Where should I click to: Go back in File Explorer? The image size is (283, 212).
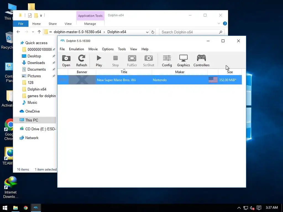[18, 32]
